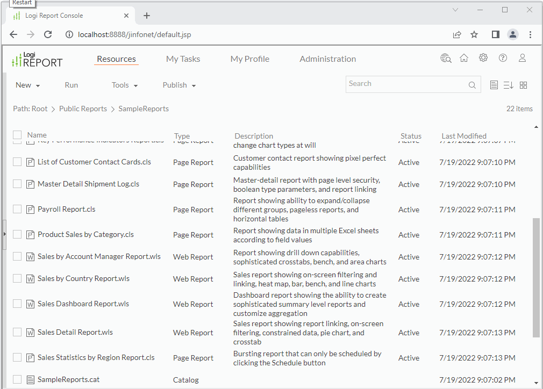Image resolution: width=543 pixels, height=389 pixels.
Task: Expand the Publish dropdown menu
Action: [179, 85]
